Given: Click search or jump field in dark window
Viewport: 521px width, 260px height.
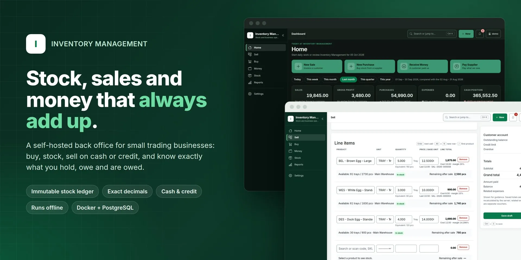Looking at the screenshot, I should click(431, 34).
